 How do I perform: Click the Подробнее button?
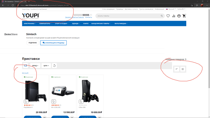pos(33,43)
